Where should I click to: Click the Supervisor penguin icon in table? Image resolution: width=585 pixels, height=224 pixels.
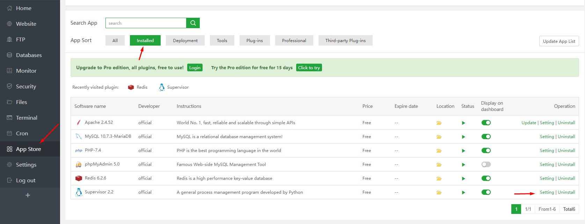click(x=79, y=192)
